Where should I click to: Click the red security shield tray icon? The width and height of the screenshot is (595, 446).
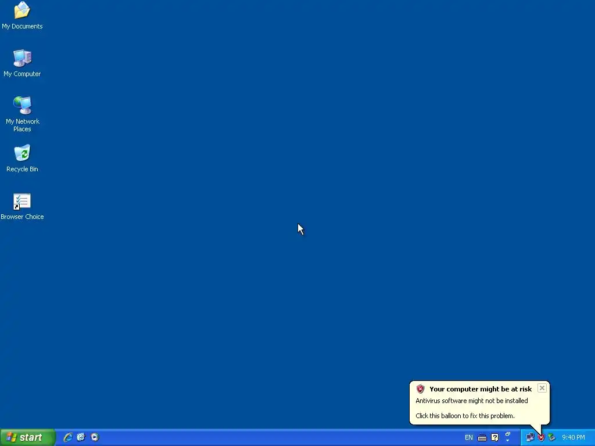click(x=541, y=438)
